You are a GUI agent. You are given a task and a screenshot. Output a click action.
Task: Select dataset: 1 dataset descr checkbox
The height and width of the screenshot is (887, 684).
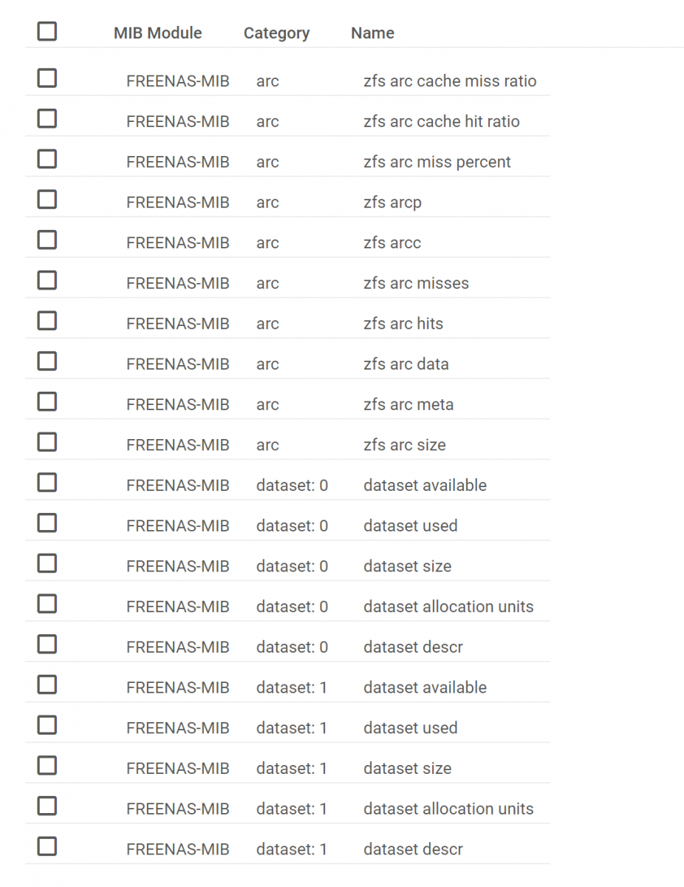pos(47,846)
